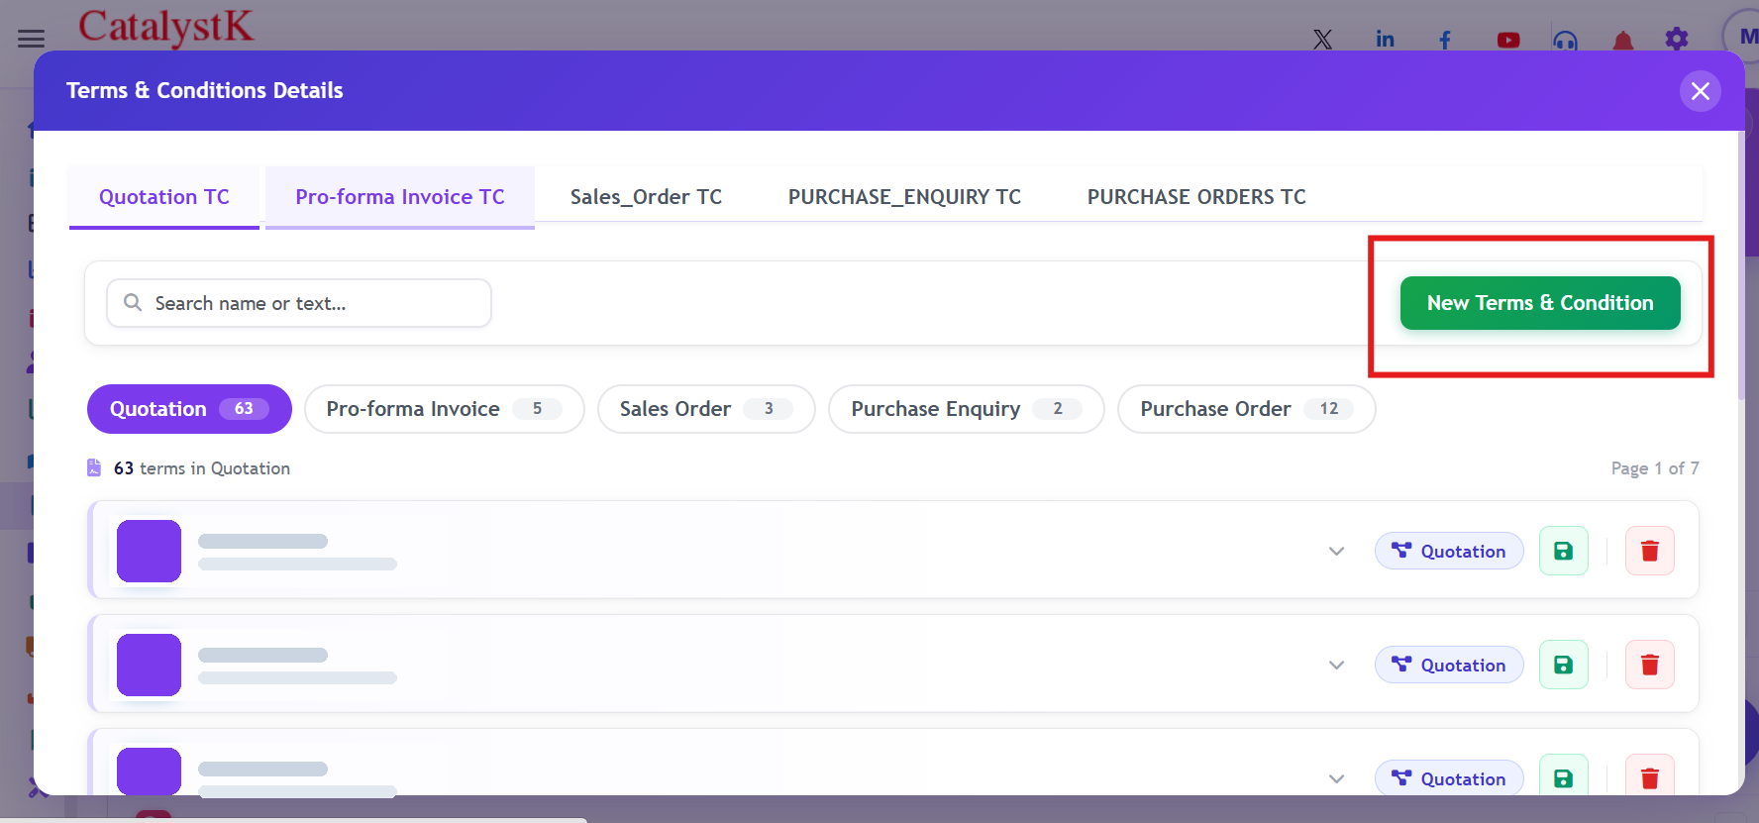This screenshot has width=1759, height=823.
Task: Expand the first term row chevron
Action: [1336, 551]
